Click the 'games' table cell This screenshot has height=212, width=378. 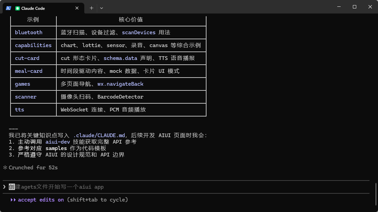[33, 84]
